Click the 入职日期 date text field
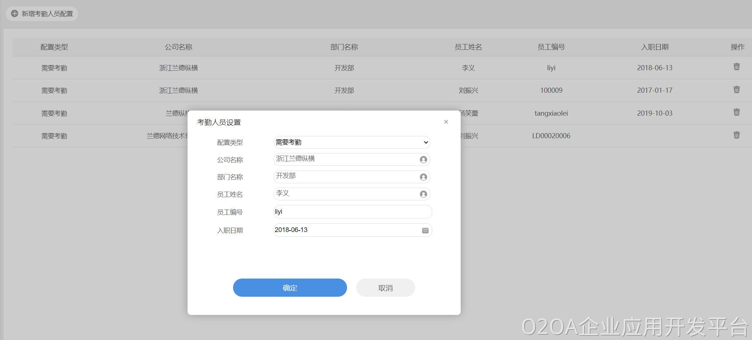Image resolution: width=752 pixels, height=340 pixels. [346, 230]
